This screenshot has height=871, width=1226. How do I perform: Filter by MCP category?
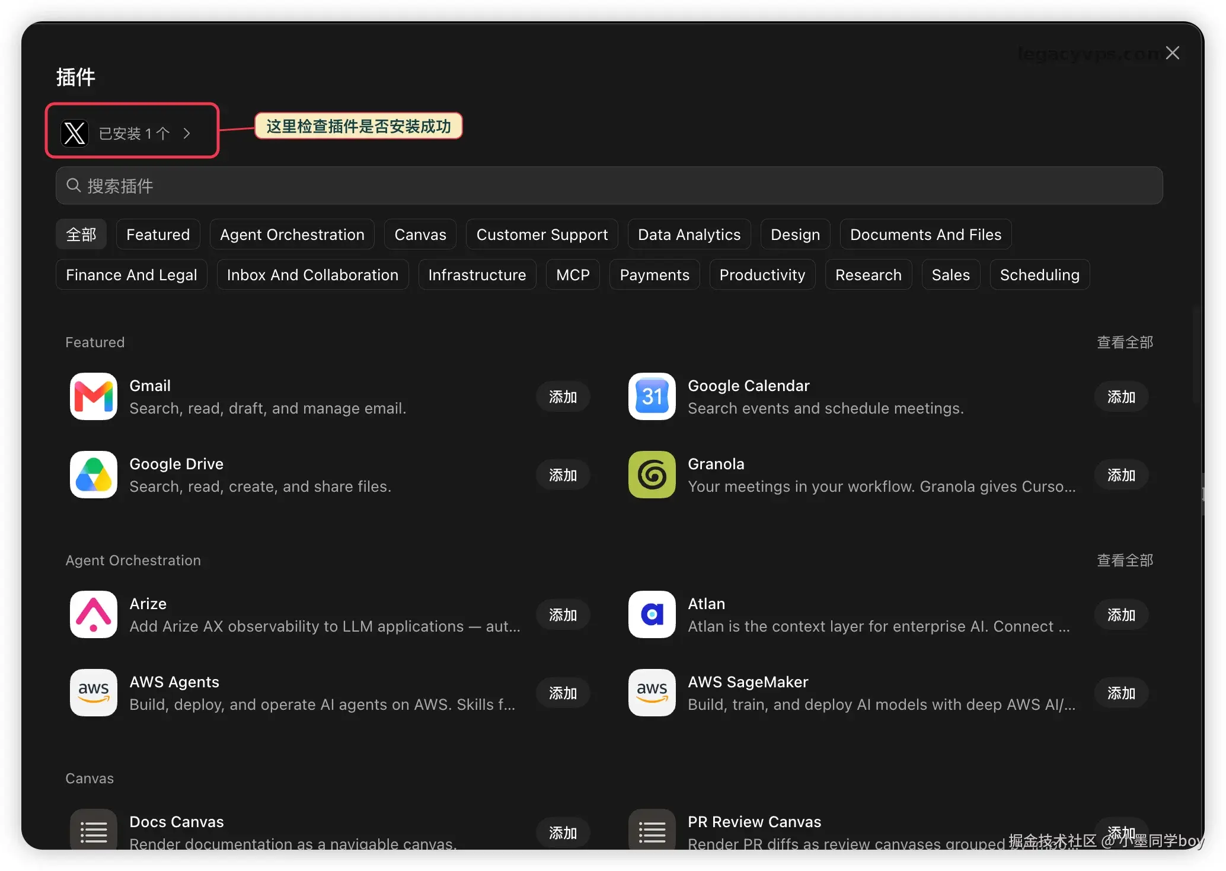pyautogui.click(x=573, y=274)
